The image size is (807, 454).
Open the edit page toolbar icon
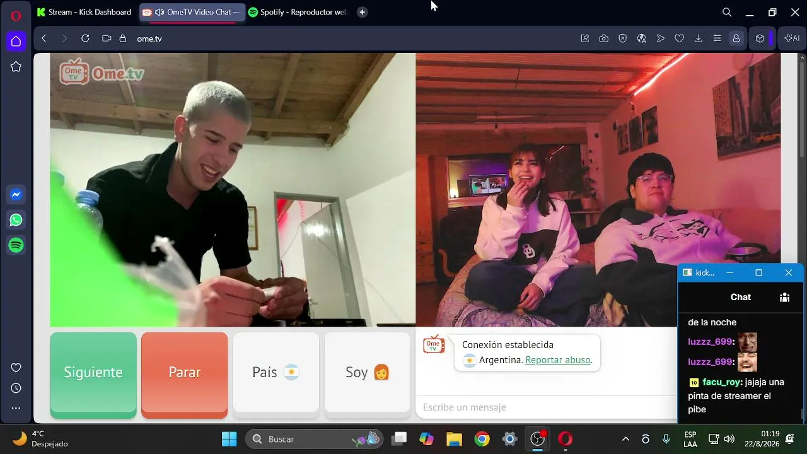pos(585,38)
